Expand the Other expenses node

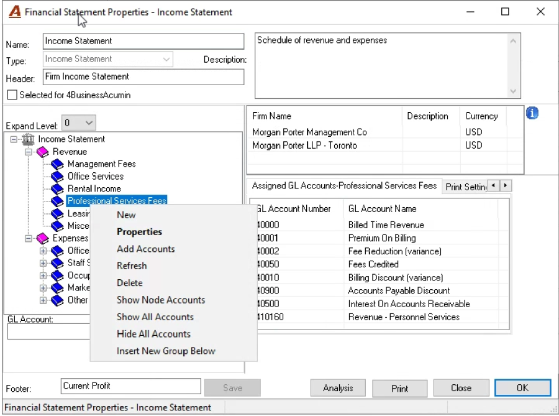point(43,300)
